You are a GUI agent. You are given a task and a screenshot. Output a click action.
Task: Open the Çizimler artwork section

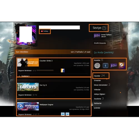click(x=97, y=108)
